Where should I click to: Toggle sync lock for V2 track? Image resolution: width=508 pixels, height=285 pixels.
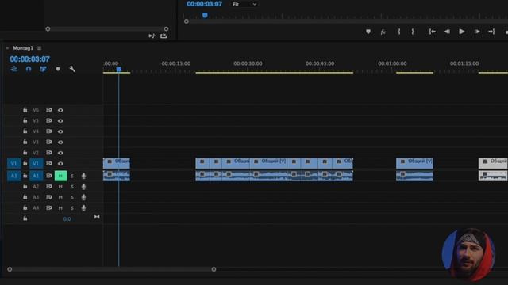49,153
